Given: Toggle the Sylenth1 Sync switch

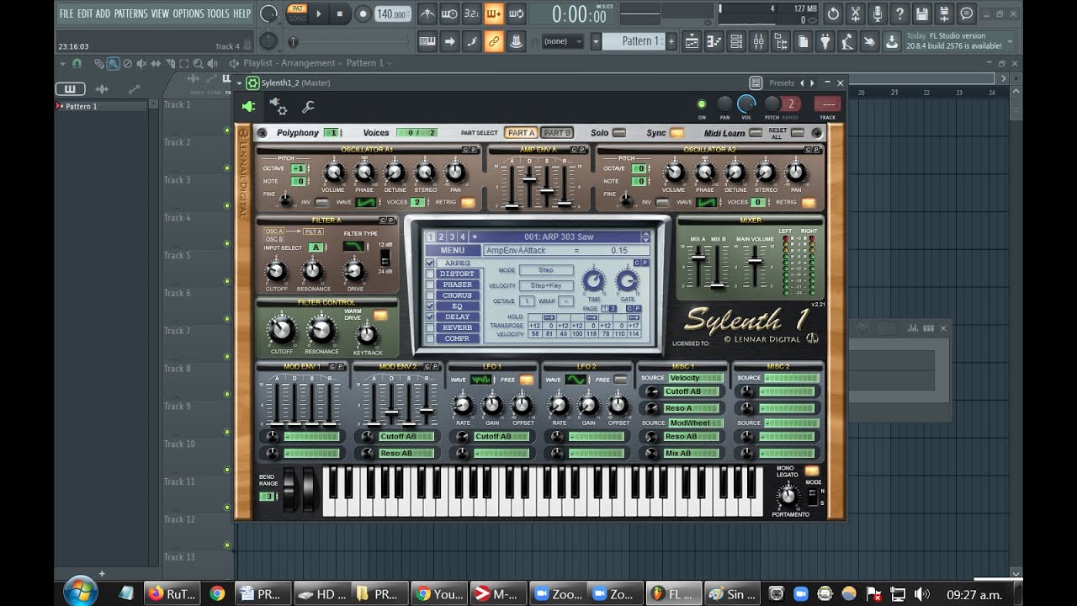Looking at the screenshot, I should click(x=676, y=133).
